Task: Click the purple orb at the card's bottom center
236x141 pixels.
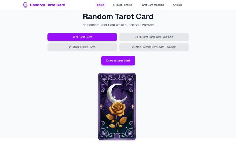Action: coord(117,136)
